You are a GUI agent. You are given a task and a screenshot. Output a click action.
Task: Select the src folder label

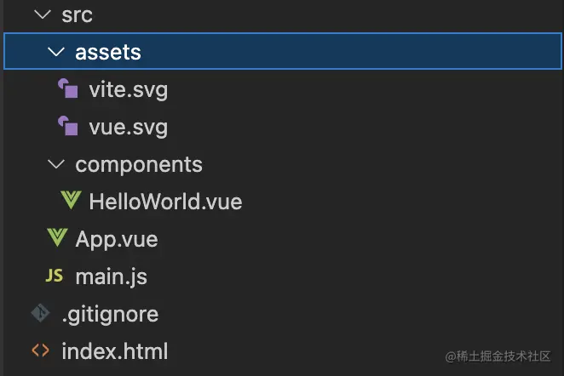pos(78,15)
